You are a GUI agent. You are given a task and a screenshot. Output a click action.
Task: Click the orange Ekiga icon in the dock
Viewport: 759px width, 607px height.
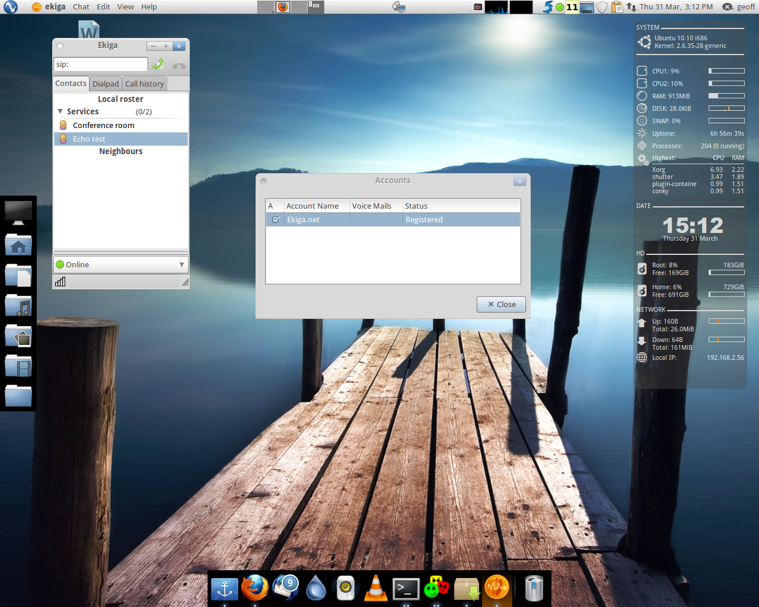point(497,587)
